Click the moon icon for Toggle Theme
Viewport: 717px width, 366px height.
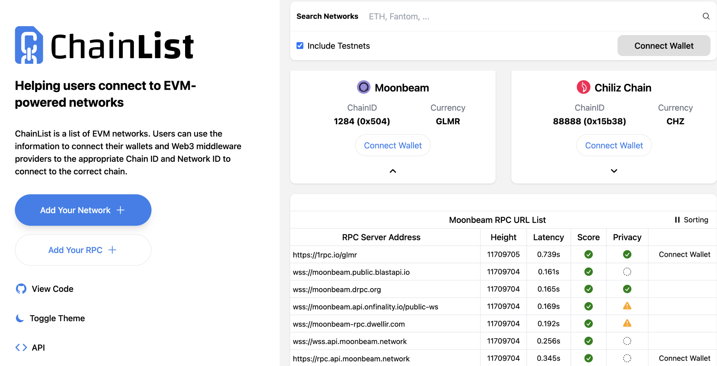pyautogui.click(x=20, y=318)
